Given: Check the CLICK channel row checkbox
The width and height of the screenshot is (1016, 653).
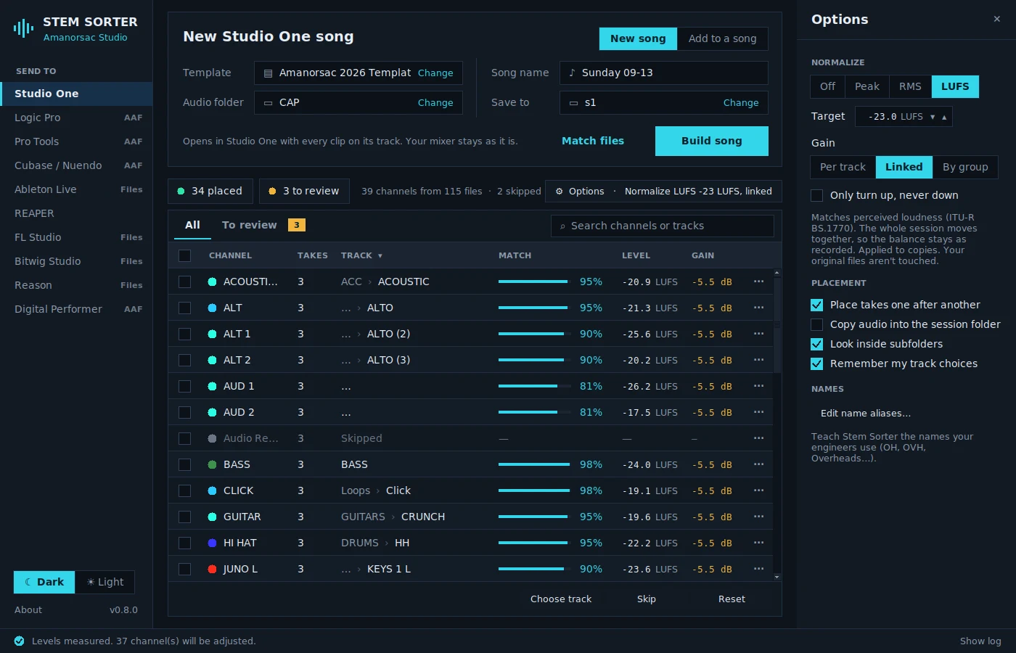Looking at the screenshot, I should click(x=184, y=490).
